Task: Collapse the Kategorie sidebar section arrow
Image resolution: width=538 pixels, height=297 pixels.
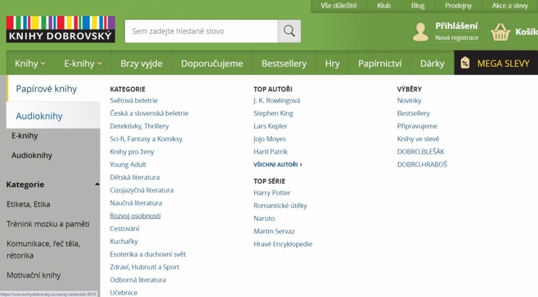Action: 97,184
